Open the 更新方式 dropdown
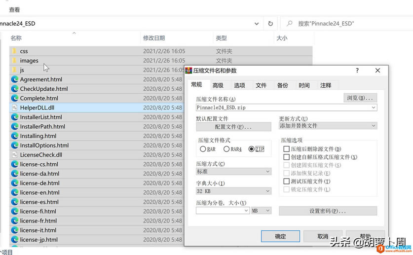 click(x=328, y=126)
